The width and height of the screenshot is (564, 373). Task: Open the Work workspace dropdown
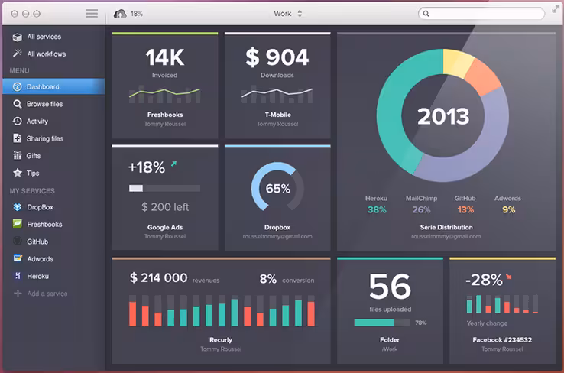pos(288,14)
